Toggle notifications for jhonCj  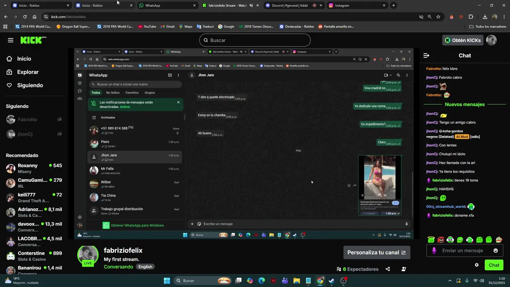[x=59, y=134]
